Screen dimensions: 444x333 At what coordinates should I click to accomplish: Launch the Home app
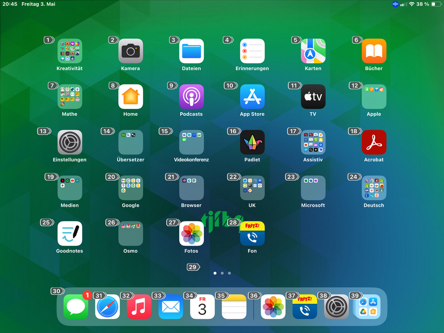[x=131, y=97]
